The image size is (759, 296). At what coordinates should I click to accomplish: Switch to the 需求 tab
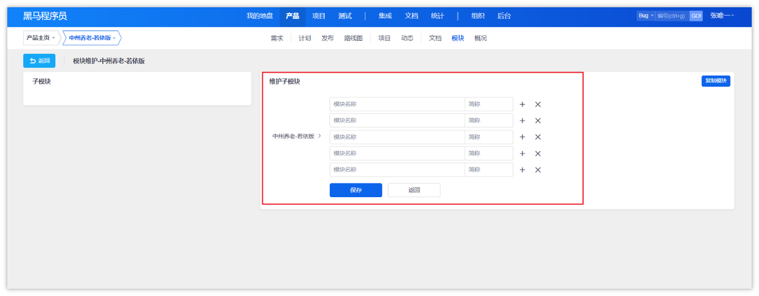click(x=277, y=38)
